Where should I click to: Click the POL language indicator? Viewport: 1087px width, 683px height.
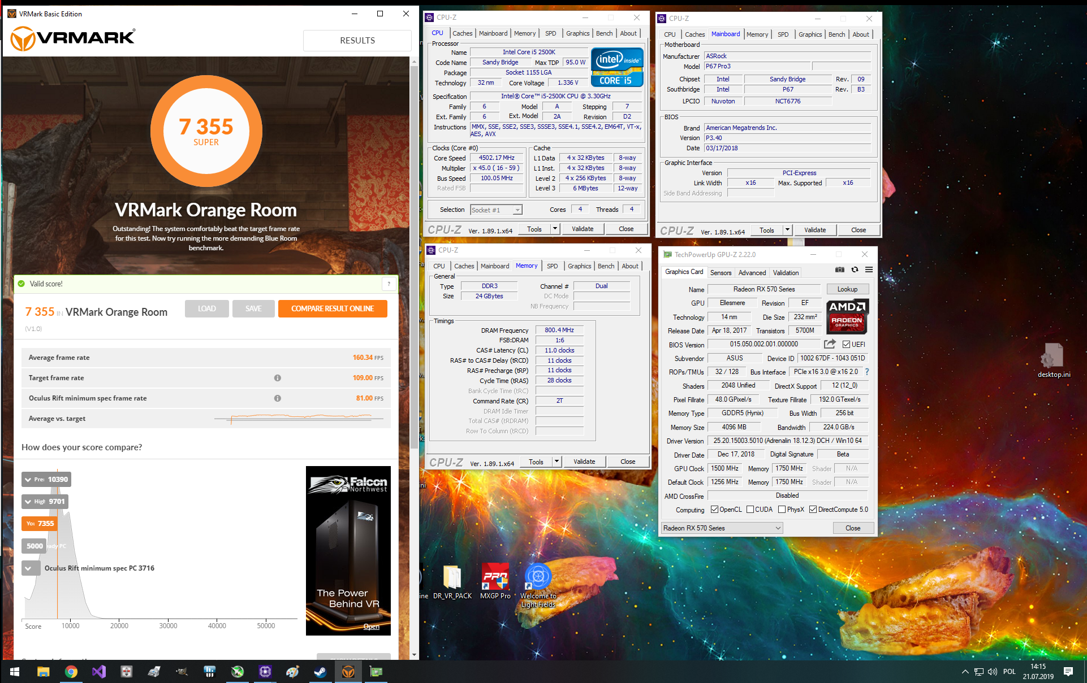(x=1009, y=672)
